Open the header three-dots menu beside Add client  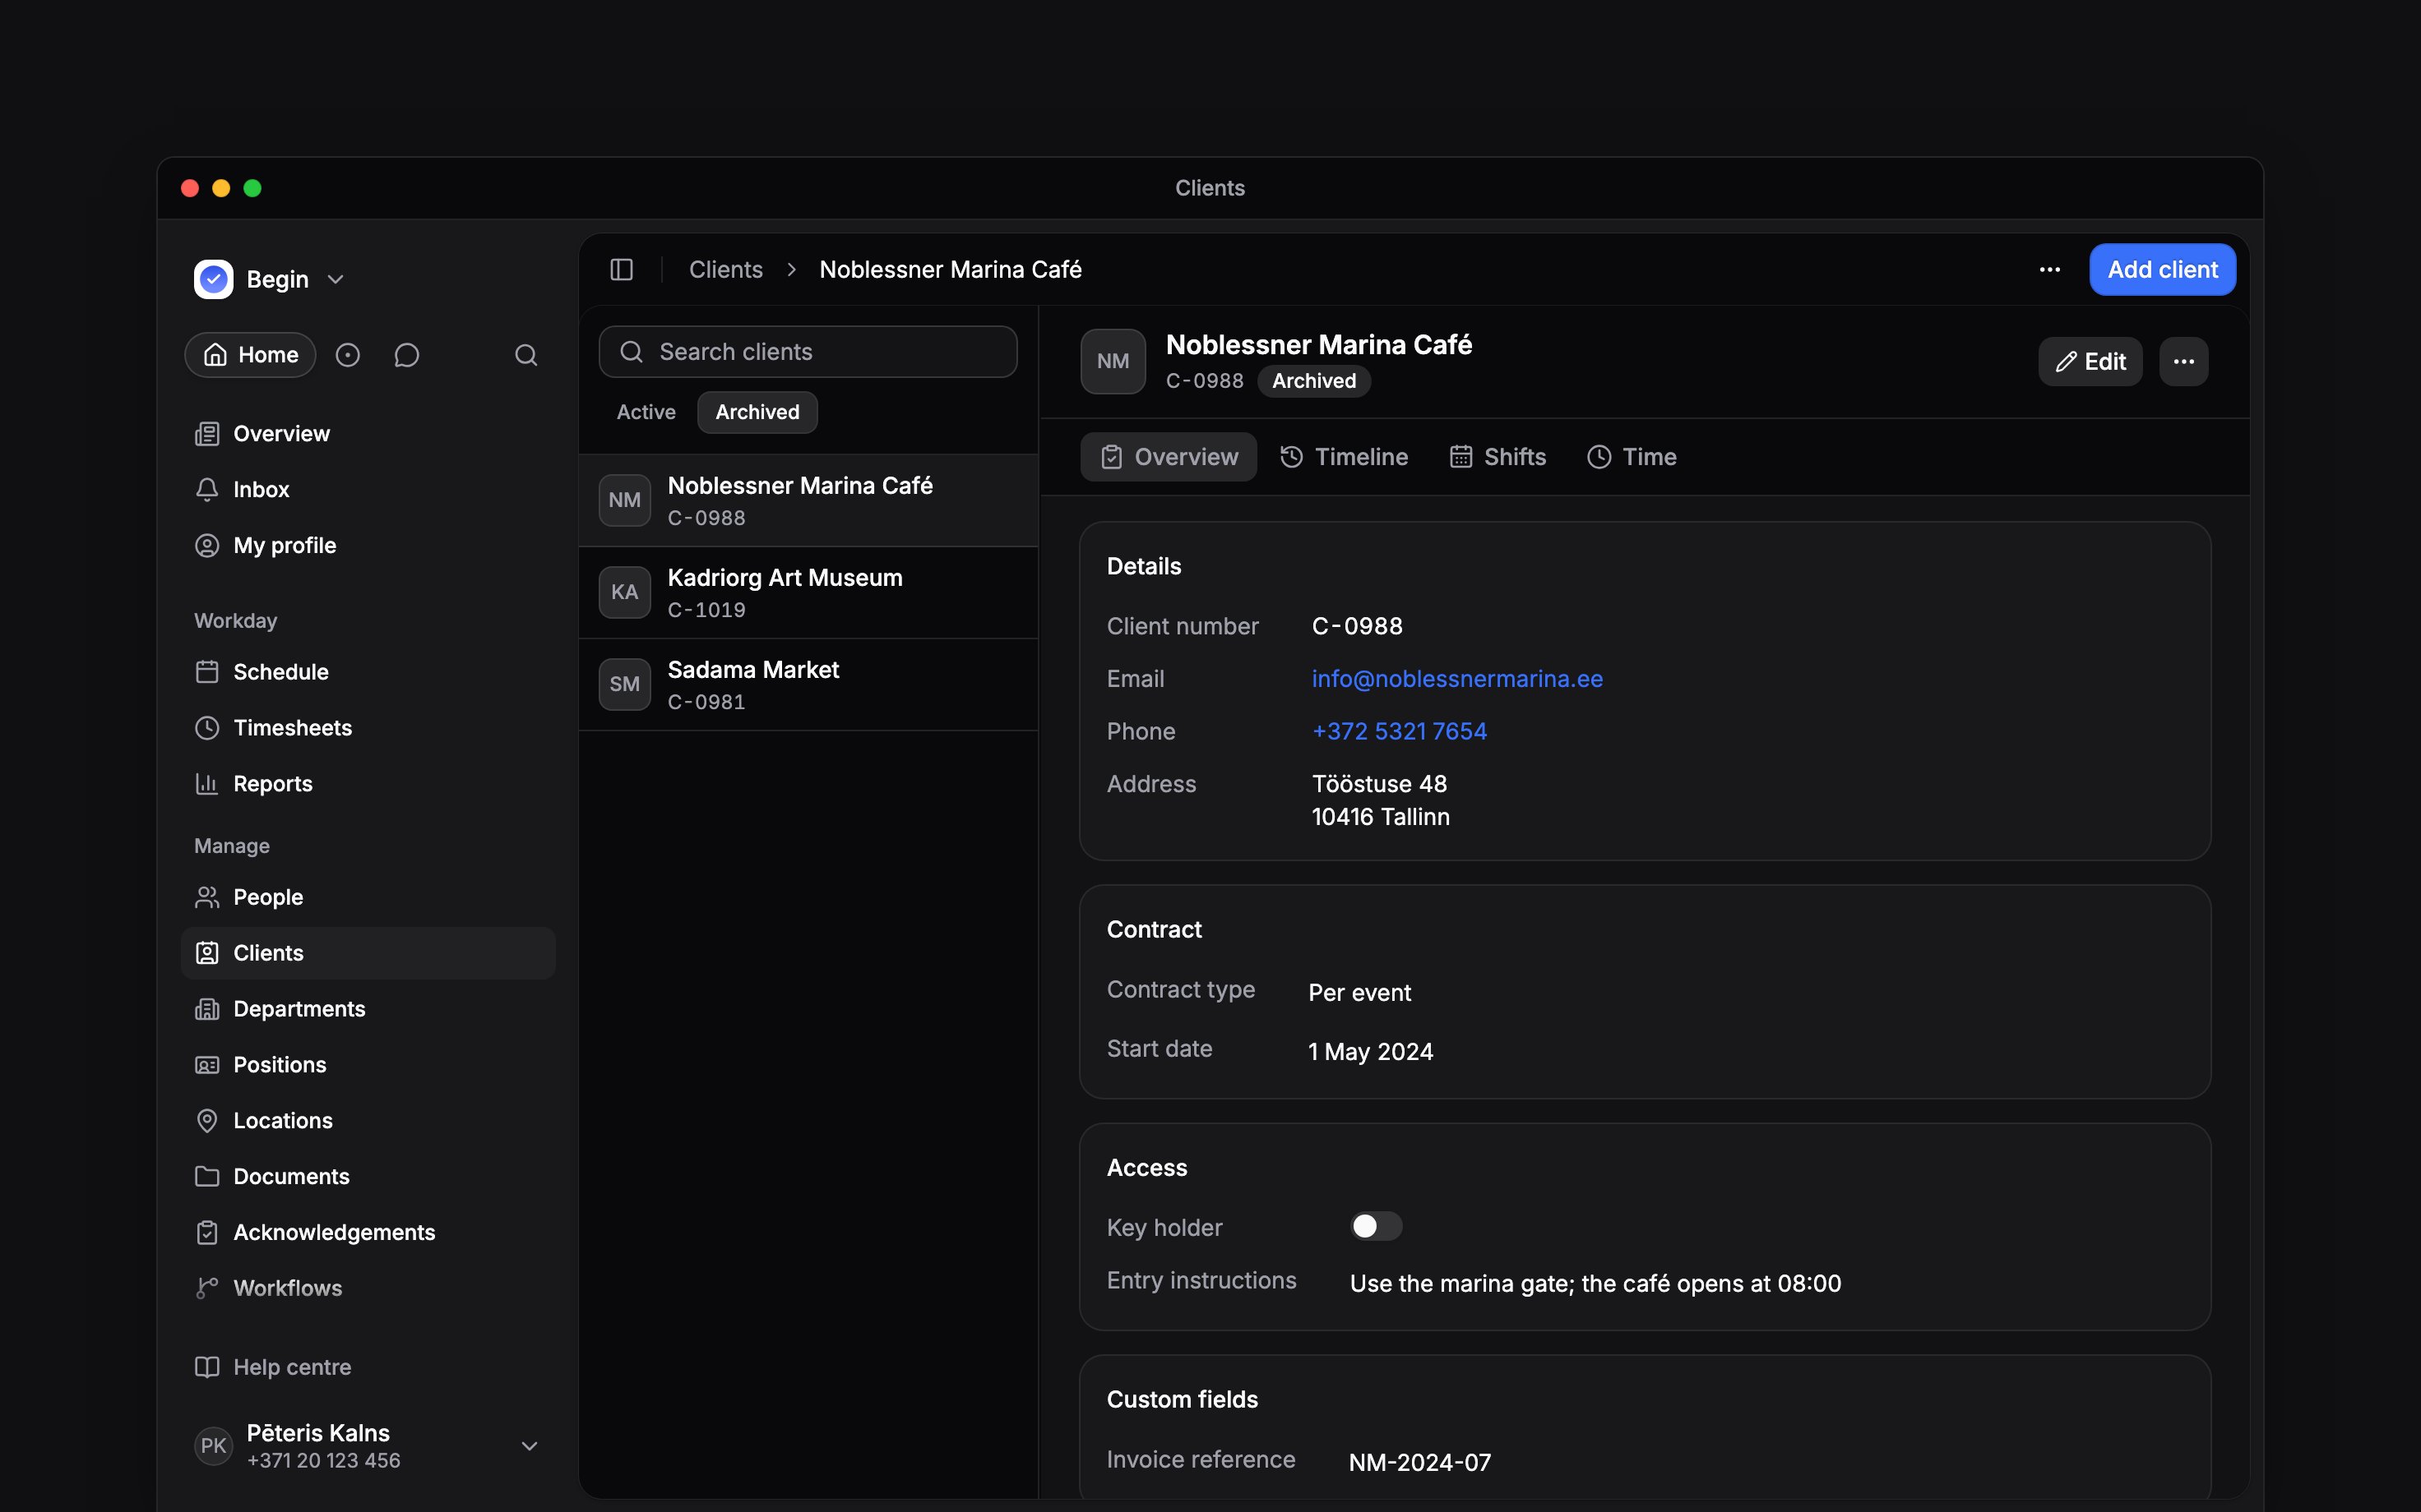click(x=2050, y=270)
